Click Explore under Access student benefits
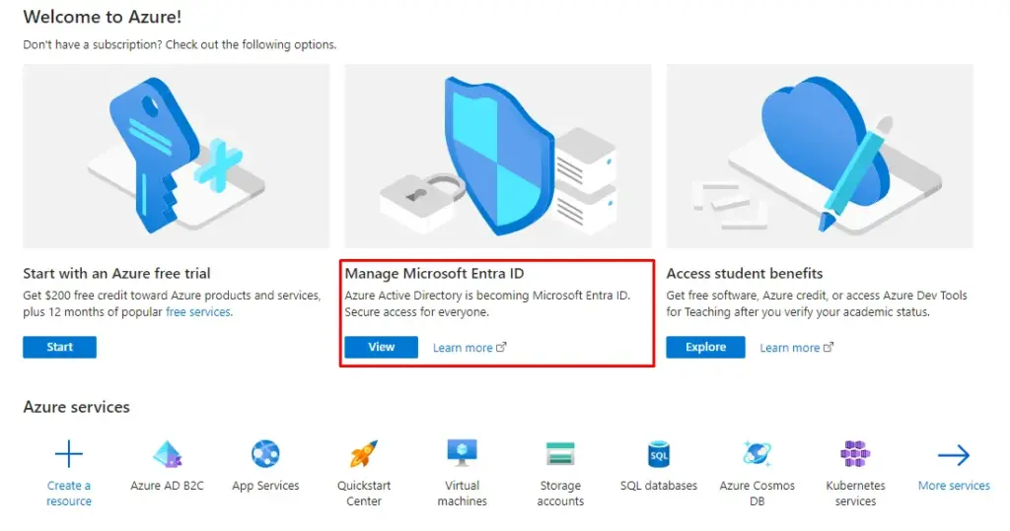This screenshot has height=531, width=1010. (x=705, y=347)
